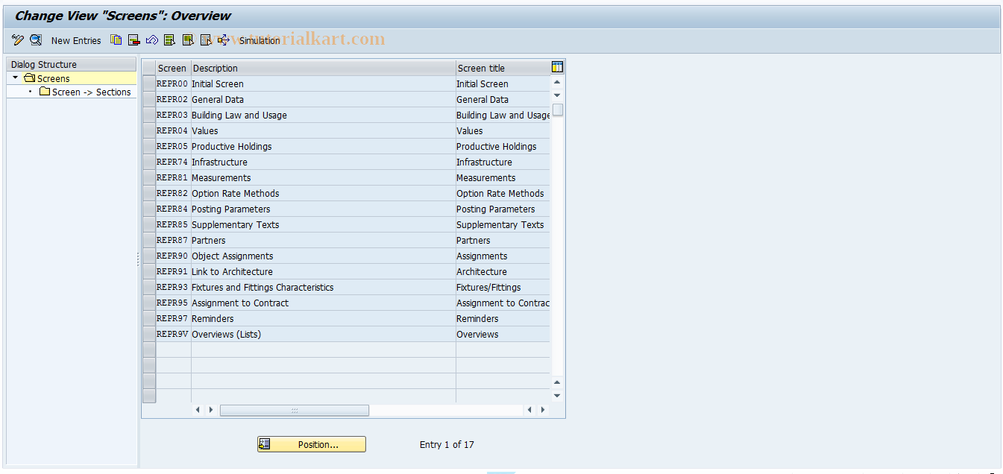Select row REPR05 Productive Holdings selector
Image resolution: width=1003 pixels, height=474 pixels.
pos(149,146)
